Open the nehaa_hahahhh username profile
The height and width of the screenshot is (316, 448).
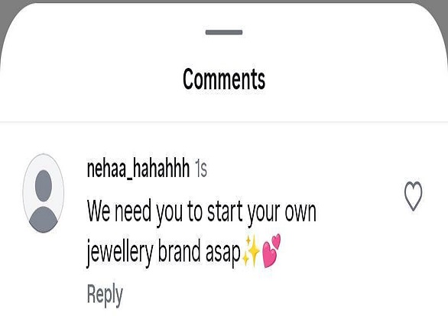pyautogui.click(x=138, y=169)
